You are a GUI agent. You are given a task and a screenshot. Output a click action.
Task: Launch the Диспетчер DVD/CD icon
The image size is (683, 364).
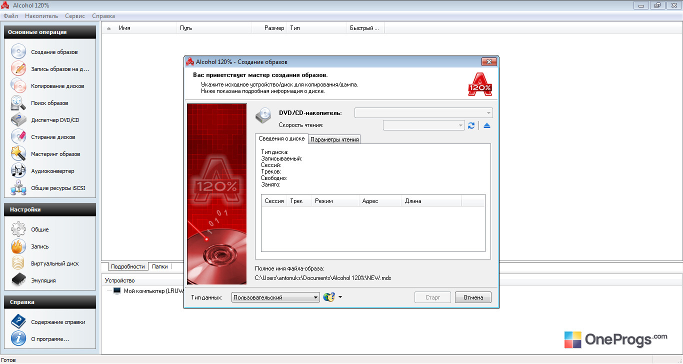click(18, 120)
